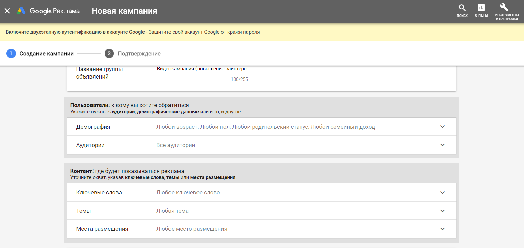Click the step 2 circle icon
The image size is (524, 248).
[109, 54]
